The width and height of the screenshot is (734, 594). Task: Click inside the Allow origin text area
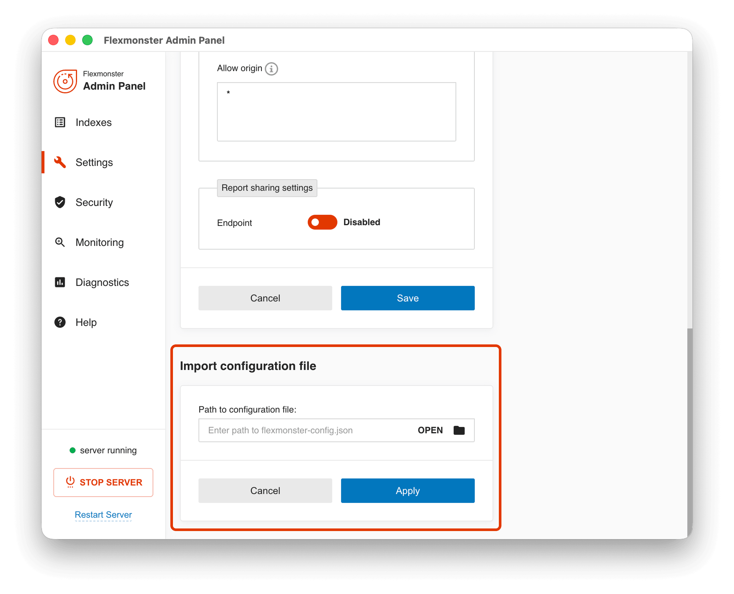[x=336, y=112]
